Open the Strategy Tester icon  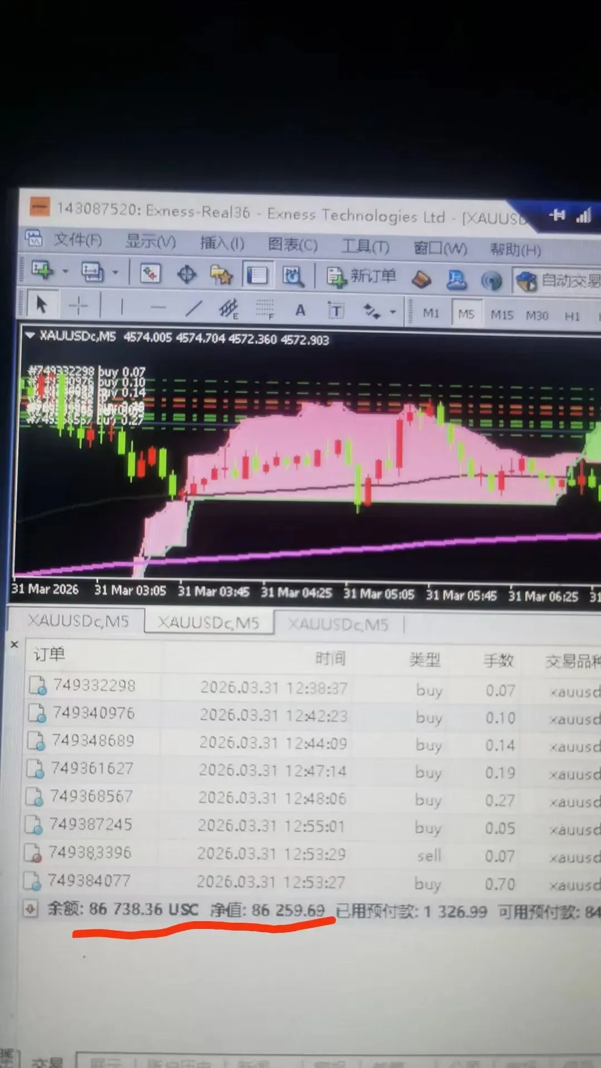(x=292, y=276)
